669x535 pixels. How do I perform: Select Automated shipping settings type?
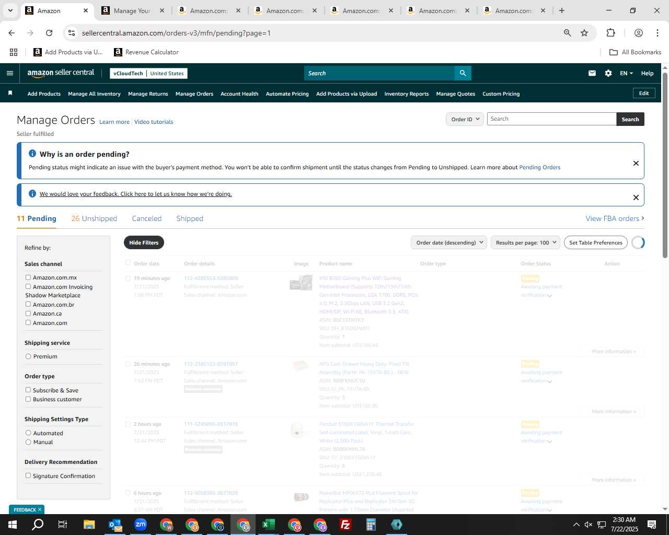point(28,433)
